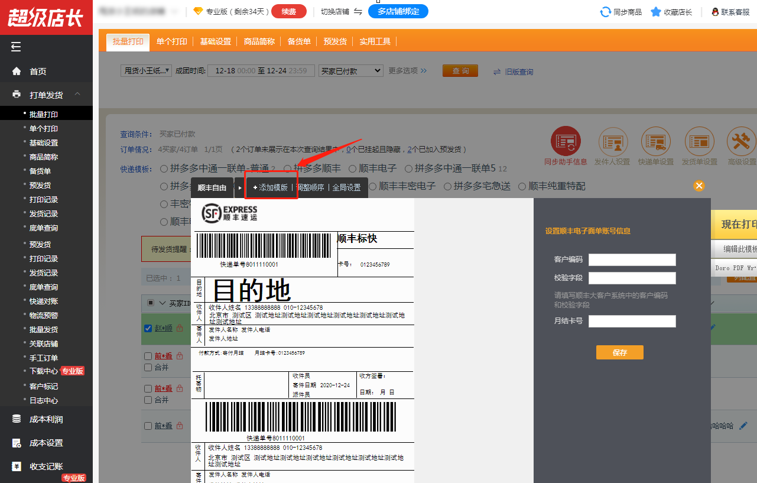Click the 月结卡号 input field
757x483 pixels.
click(632, 322)
